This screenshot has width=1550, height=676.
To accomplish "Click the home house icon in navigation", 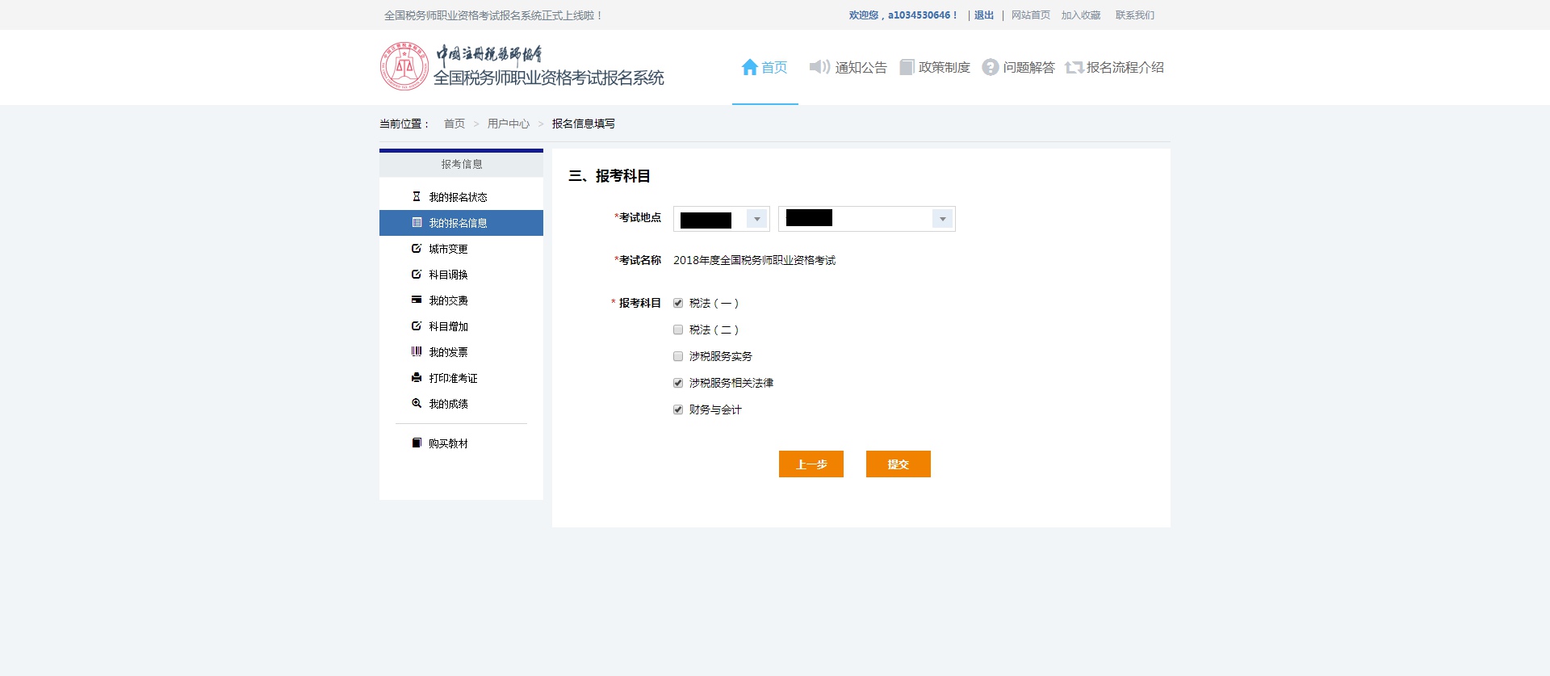I will 749,67.
